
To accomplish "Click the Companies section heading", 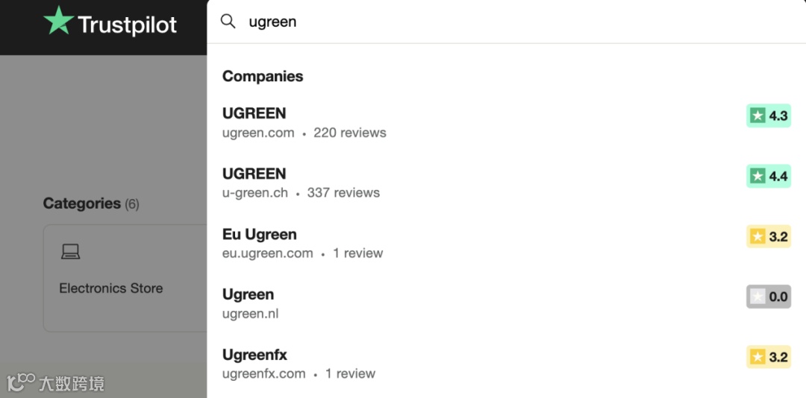I will pos(263,76).
